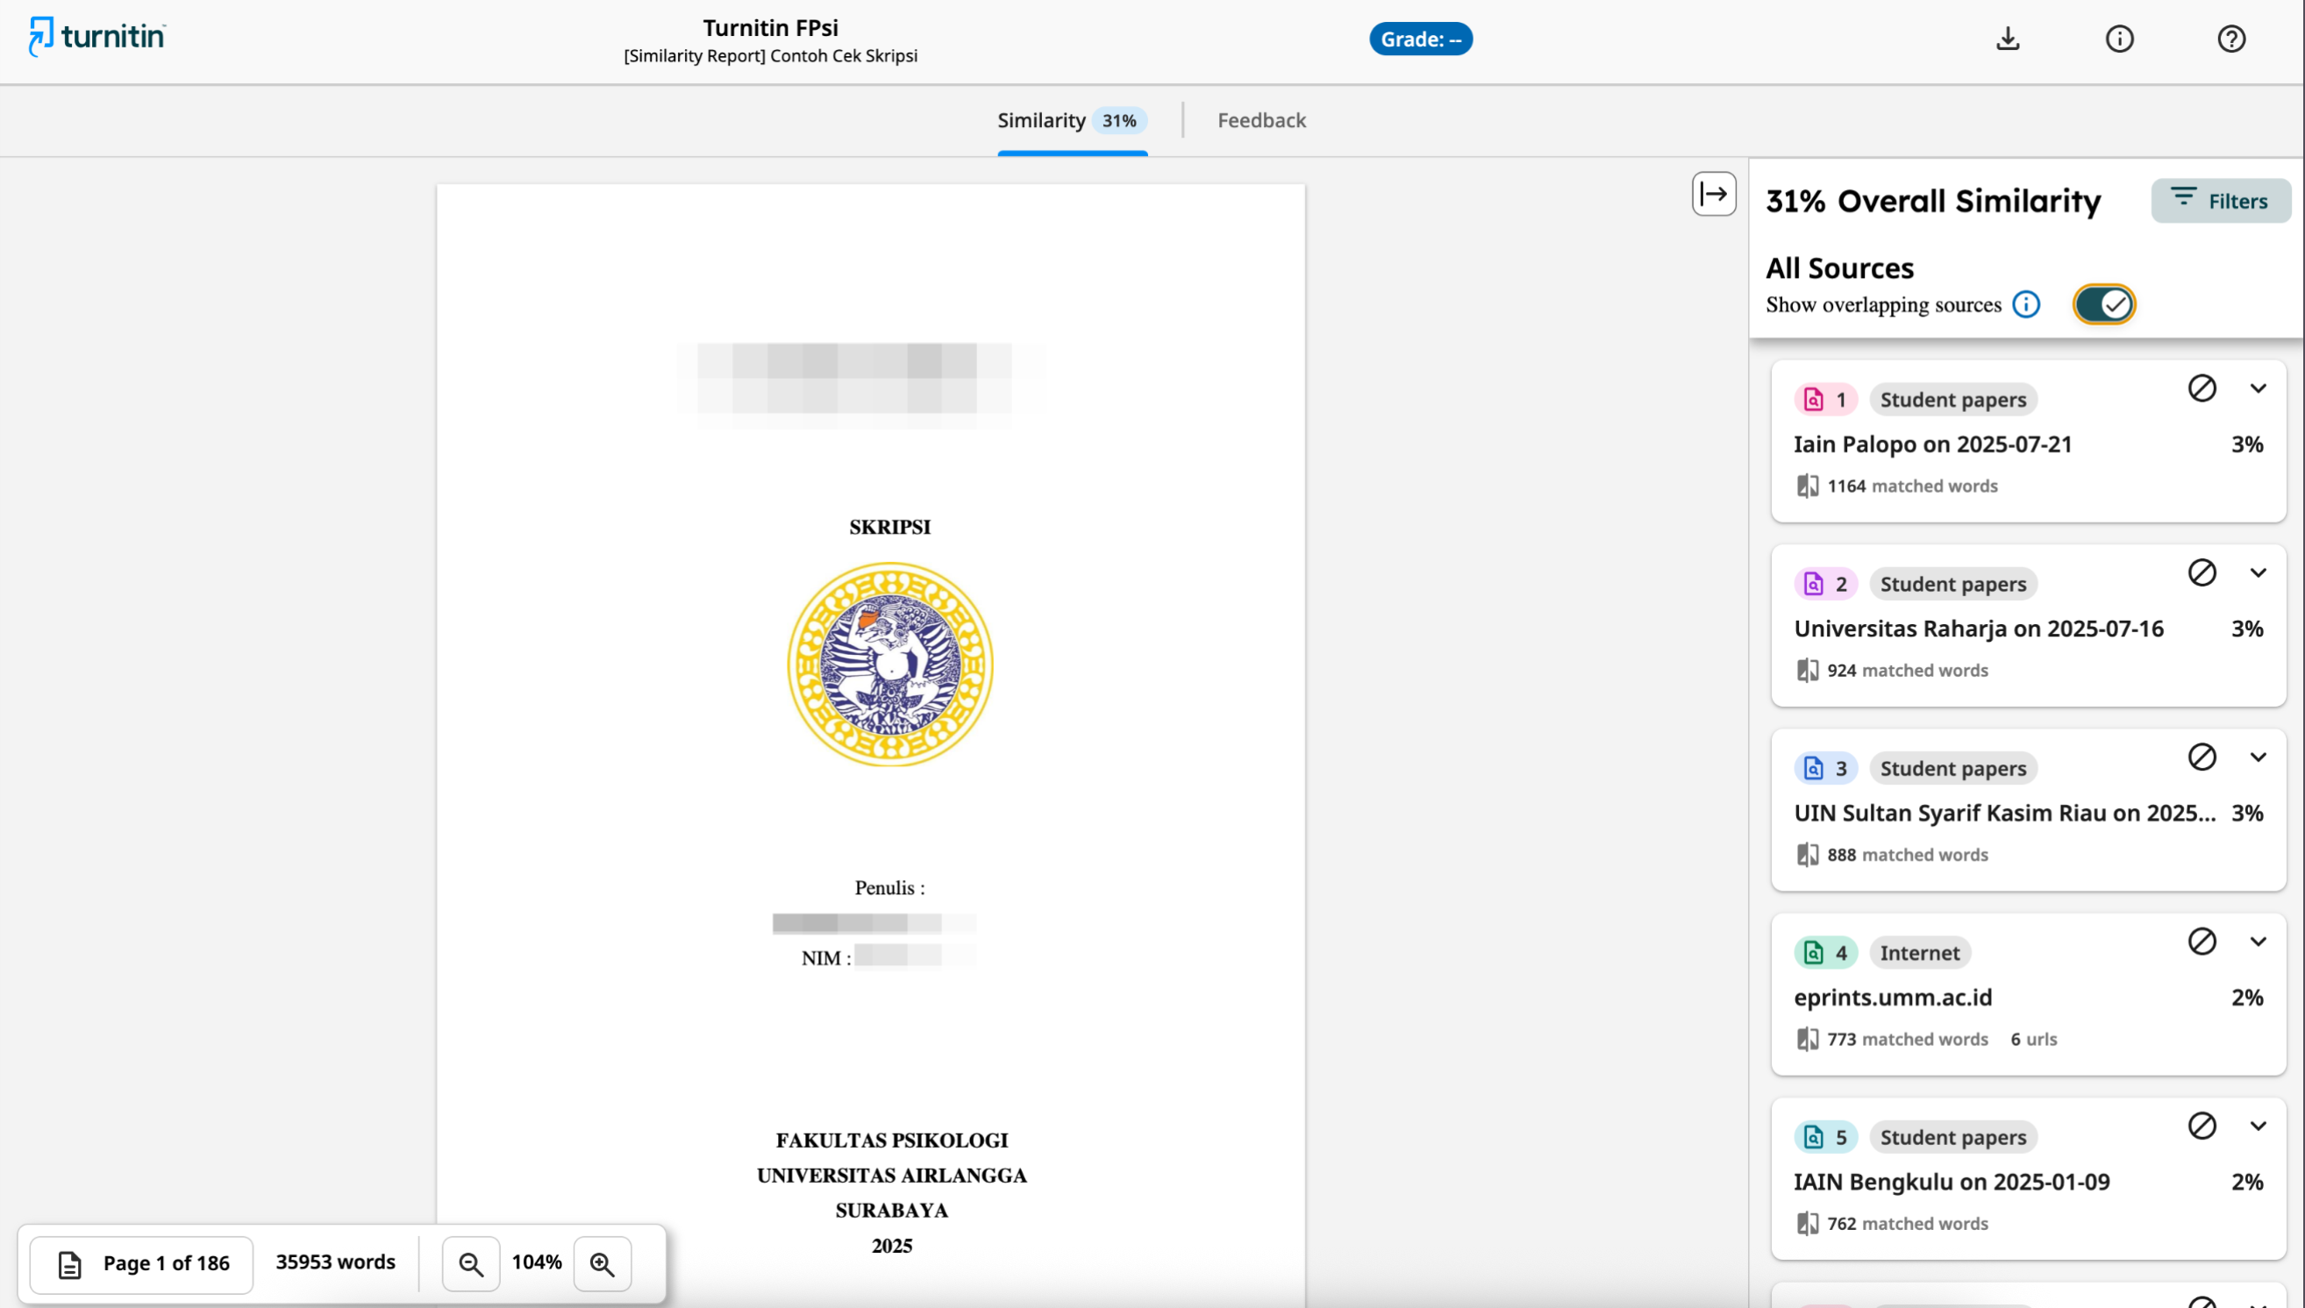
Task: Click the Internet label on source 4
Action: pyautogui.click(x=1919, y=952)
